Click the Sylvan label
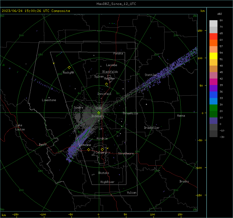The height and width of the screenshot is (218, 233). coord(99,76)
